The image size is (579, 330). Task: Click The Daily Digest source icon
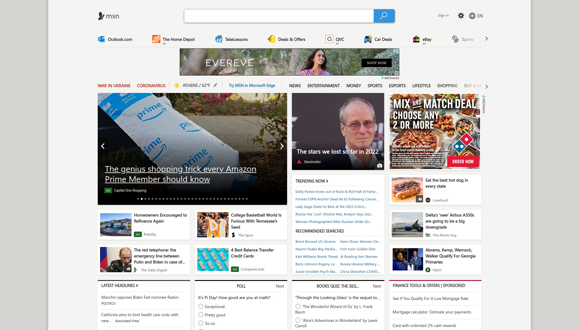[136, 270]
